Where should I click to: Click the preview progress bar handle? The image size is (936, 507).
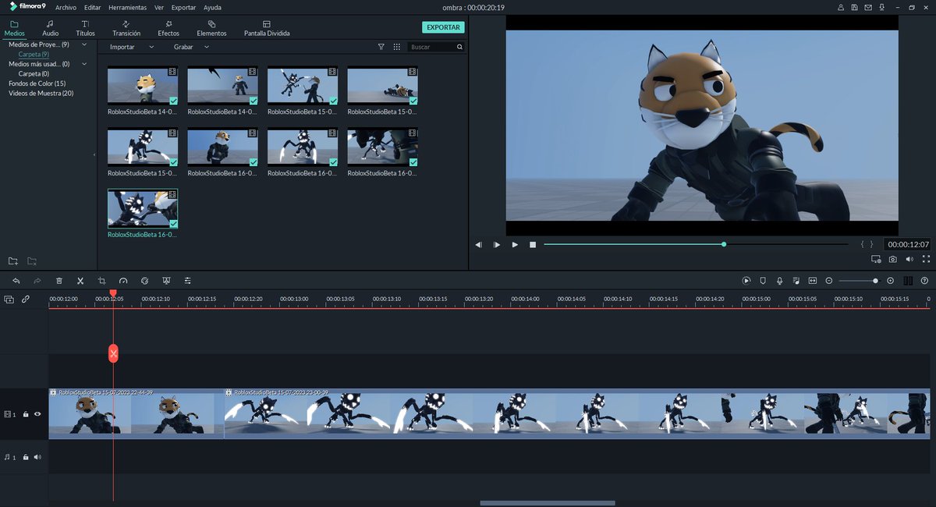724,244
